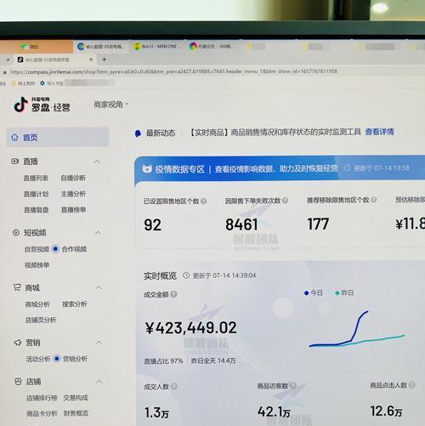Close the 核心数据 browser tab
The height and width of the screenshot is (426, 425).
91,60
